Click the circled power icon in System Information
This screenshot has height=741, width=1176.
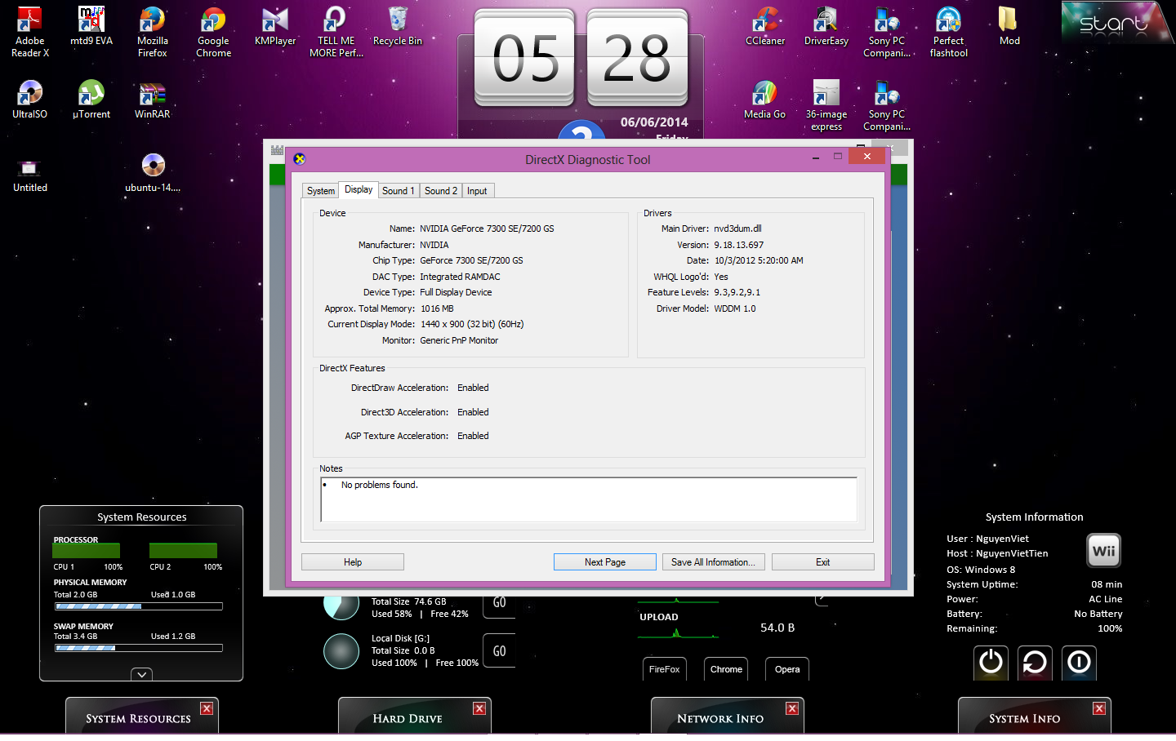coord(1079,662)
